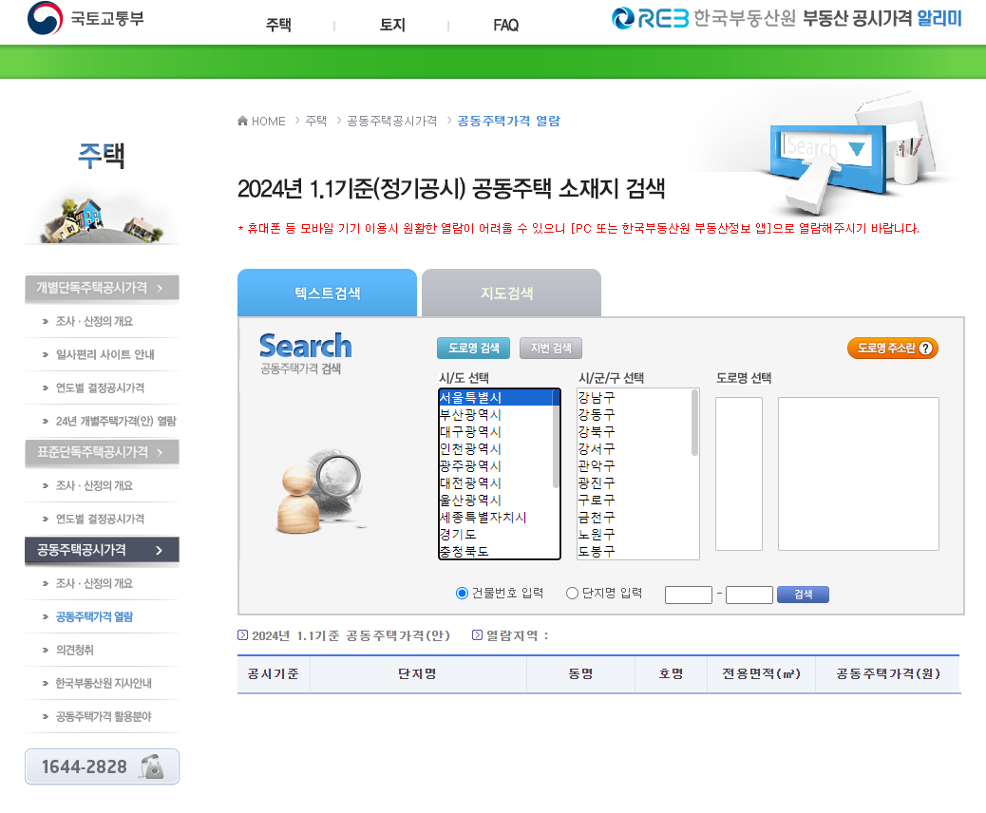Click the HOME house icon in breadcrumb

(242, 121)
